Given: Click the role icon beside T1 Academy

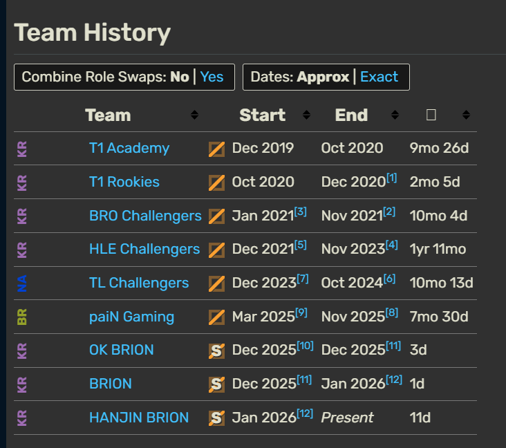Looking at the screenshot, I should click(216, 149).
